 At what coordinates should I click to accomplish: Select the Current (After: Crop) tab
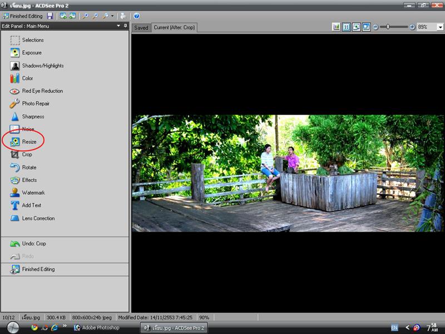(x=174, y=27)
